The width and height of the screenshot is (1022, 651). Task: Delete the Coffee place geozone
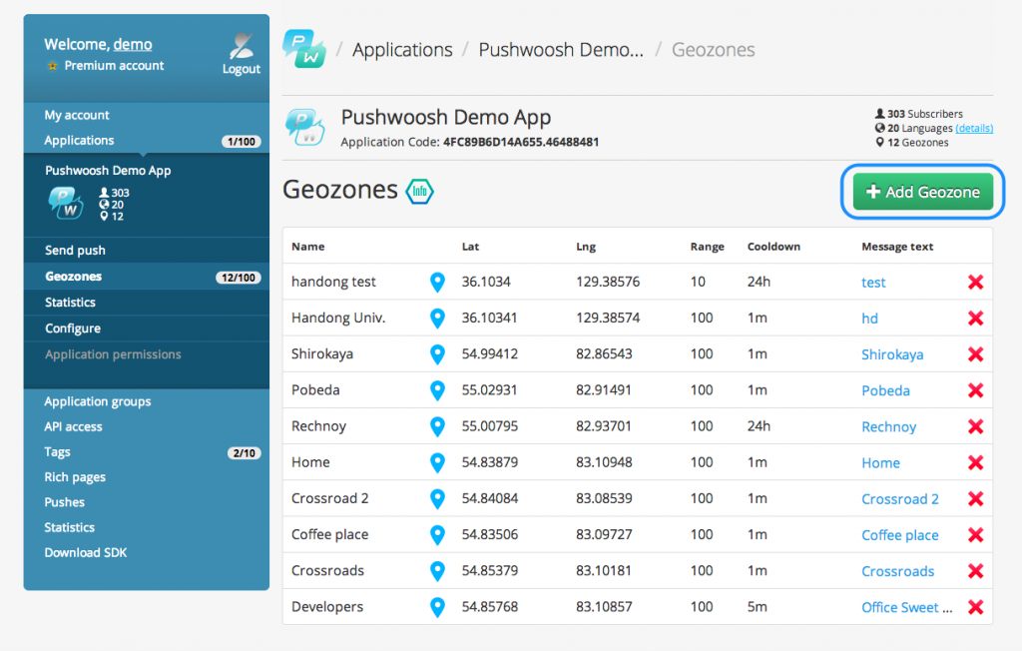click(x=976, y=535)
